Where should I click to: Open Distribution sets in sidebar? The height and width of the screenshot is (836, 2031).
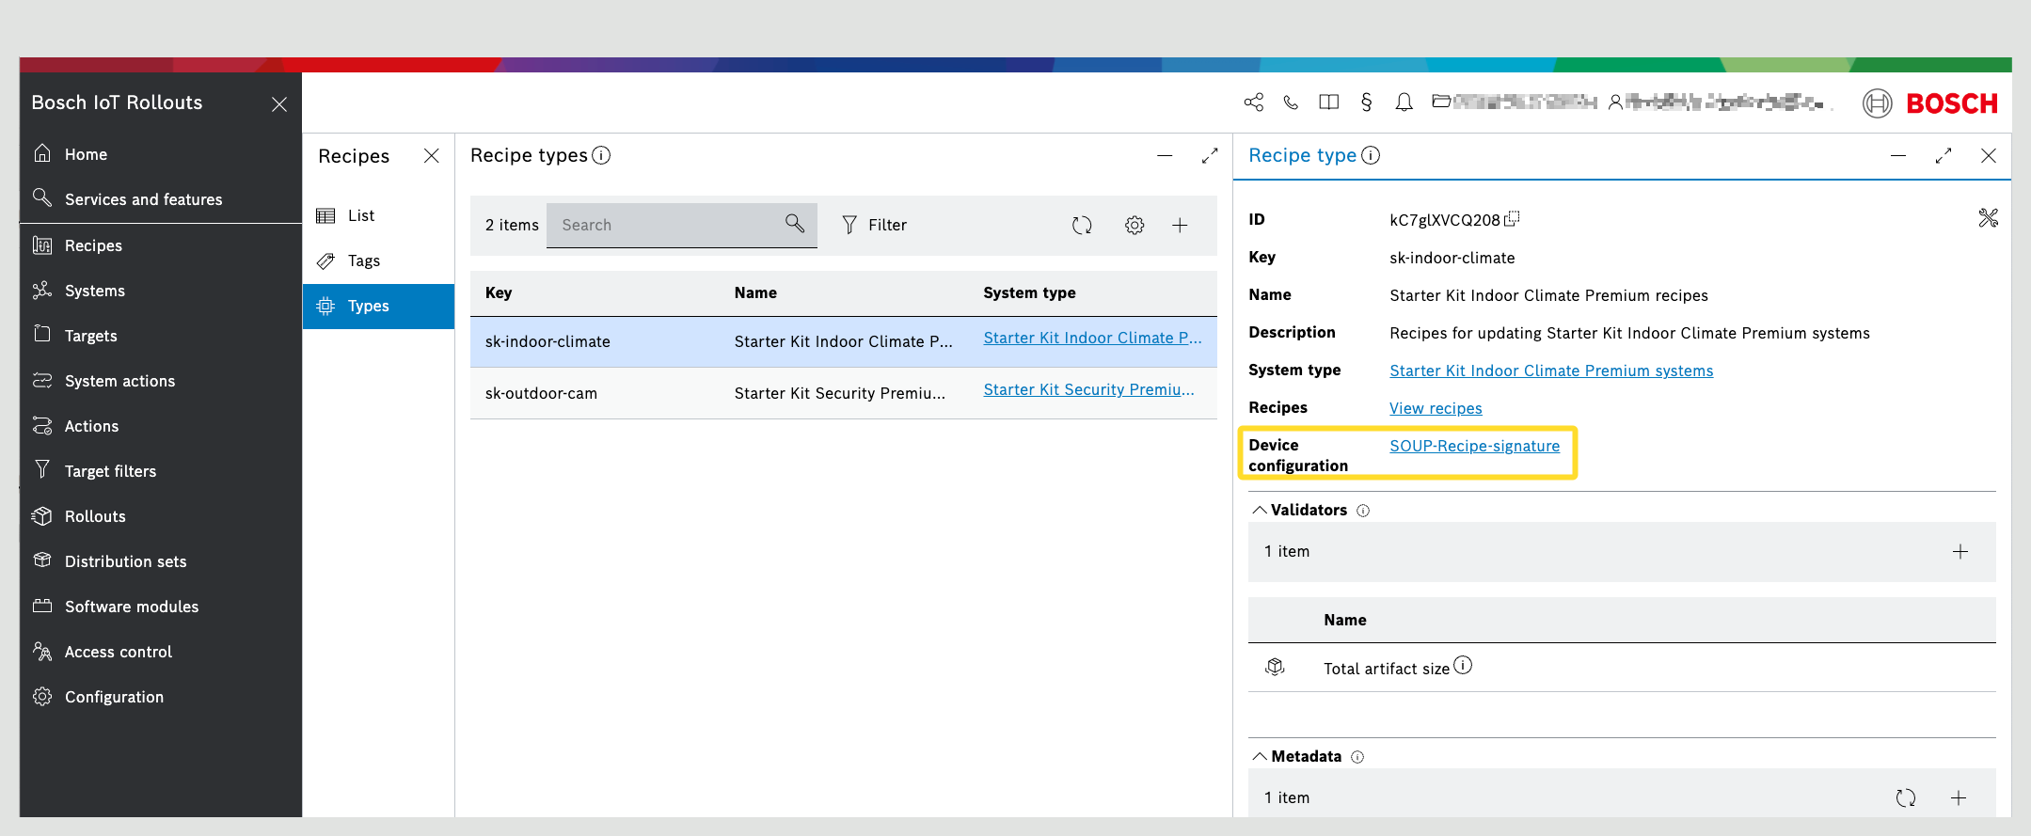[x=125, y=561]
